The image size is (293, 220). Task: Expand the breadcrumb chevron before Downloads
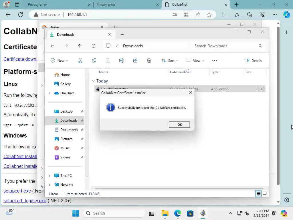click(117, 46)
